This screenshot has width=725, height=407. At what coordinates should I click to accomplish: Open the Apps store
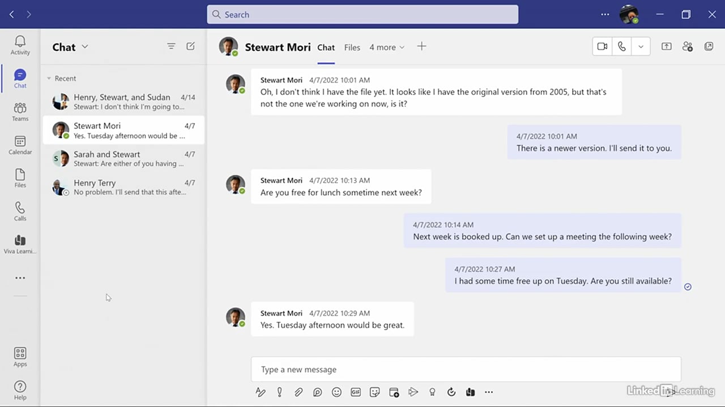[20, 357]
